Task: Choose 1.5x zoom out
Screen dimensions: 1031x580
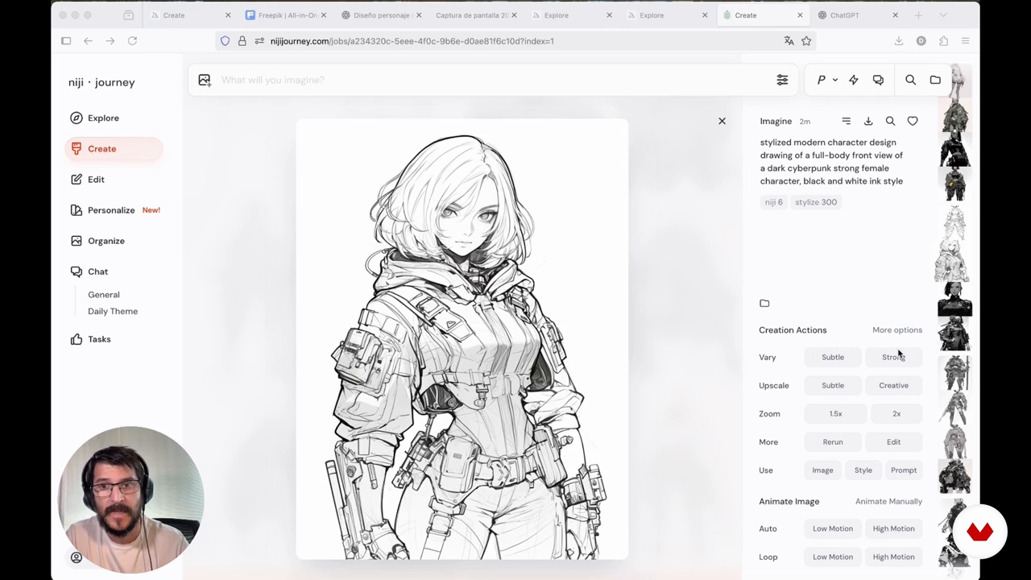Action: [835, 413]
